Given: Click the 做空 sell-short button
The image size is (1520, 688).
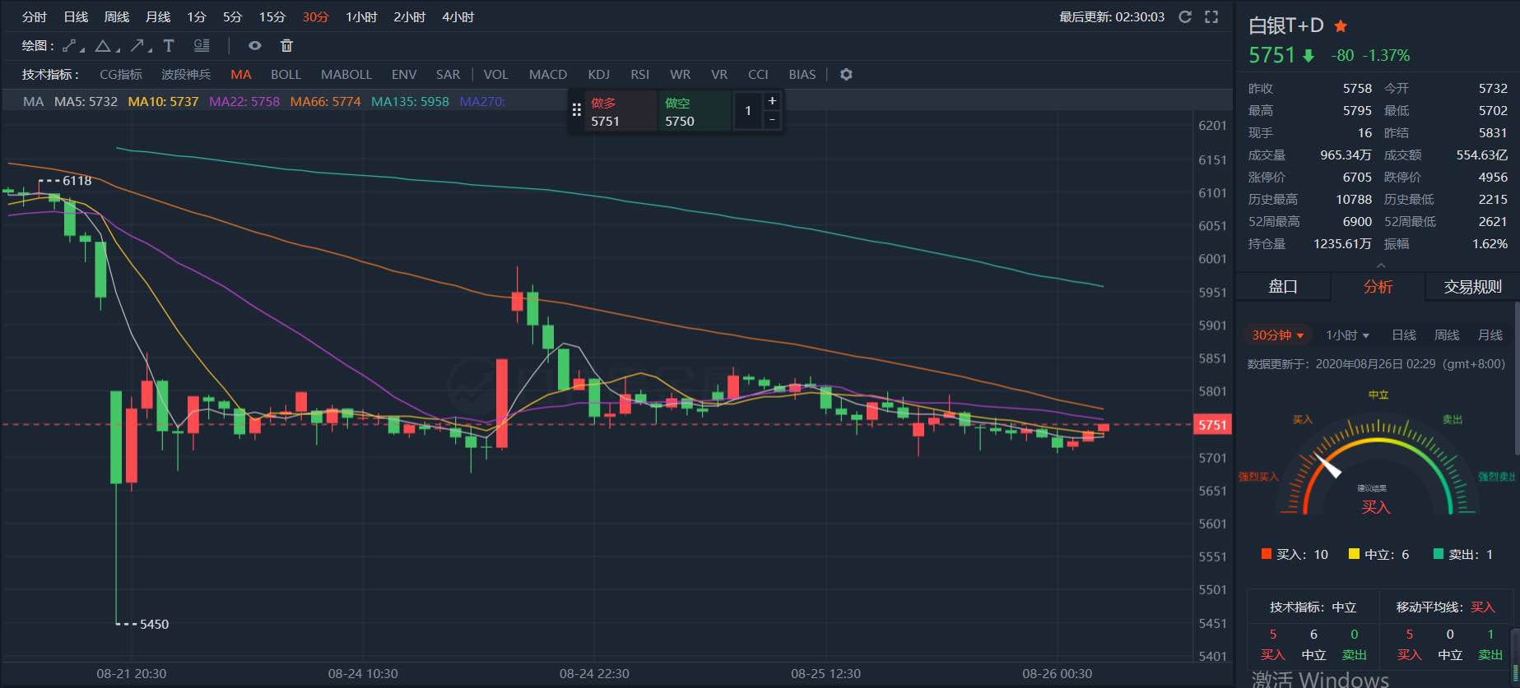Looking at the screenshot, I should pyautogui.click(x=694, y=111).
